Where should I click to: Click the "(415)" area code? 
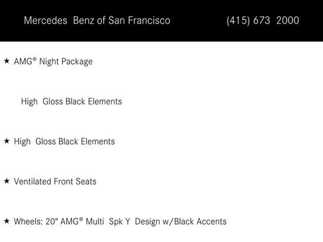click(238, 20)
